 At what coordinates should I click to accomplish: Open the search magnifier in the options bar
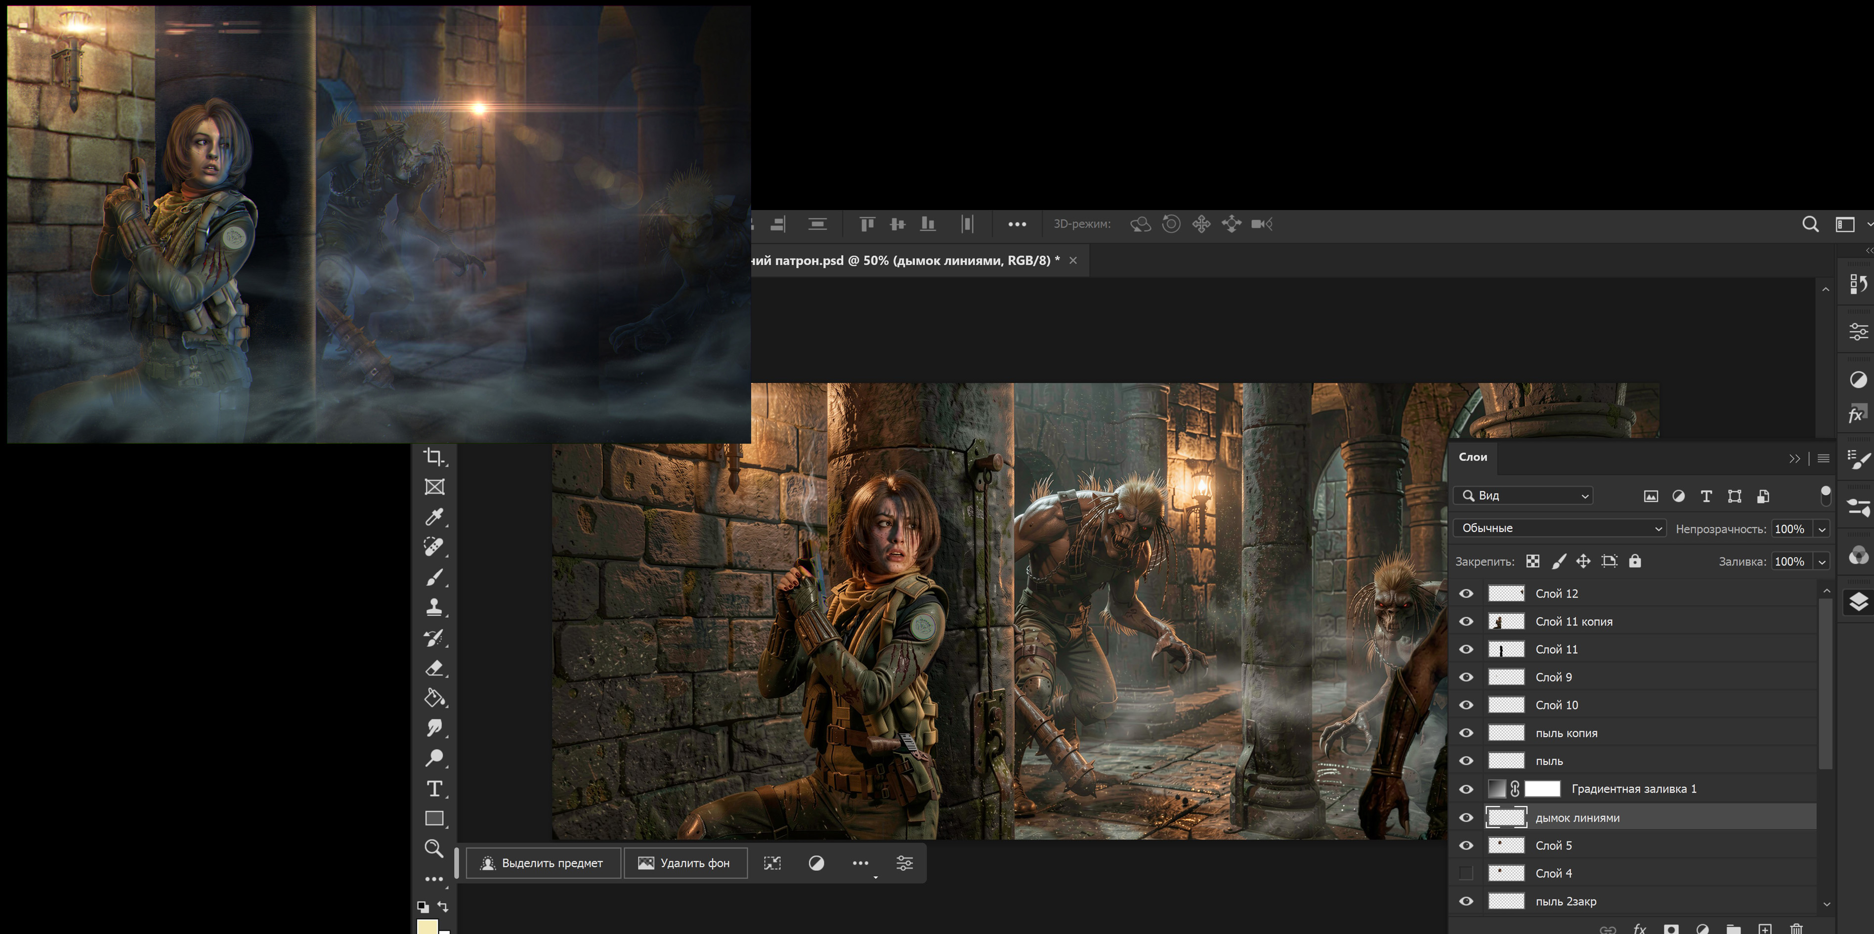point(1811,224)
